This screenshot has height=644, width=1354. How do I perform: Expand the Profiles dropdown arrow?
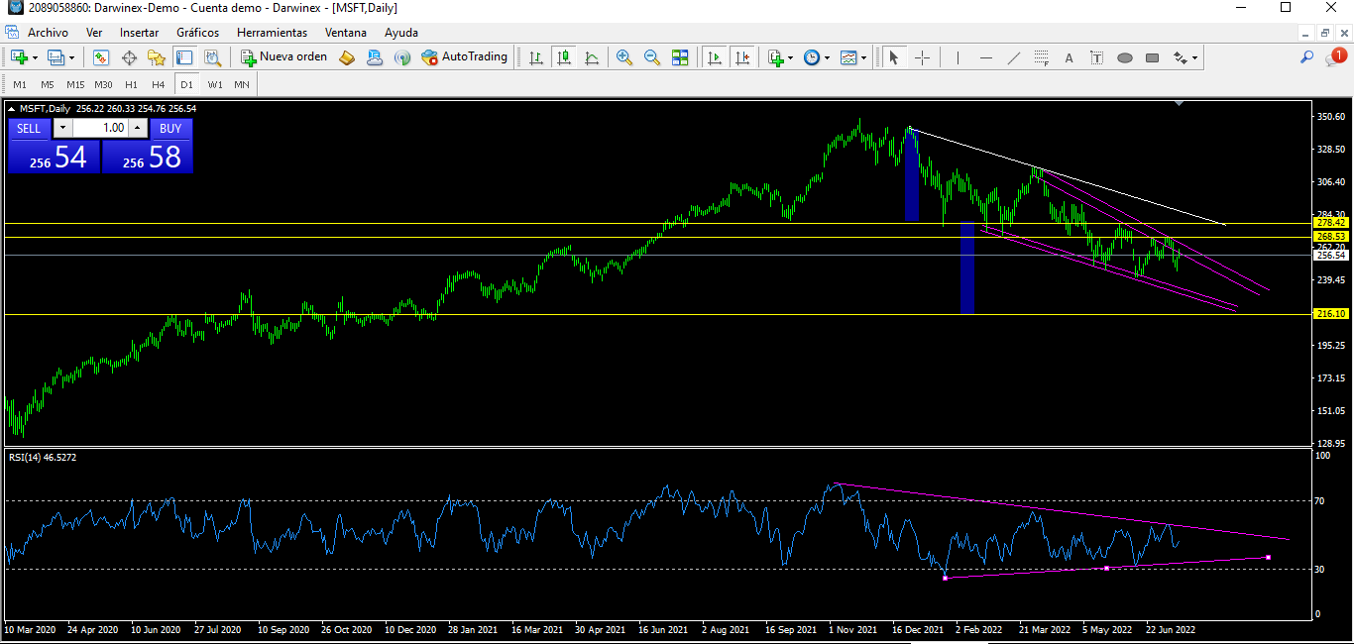coord(71,57)
